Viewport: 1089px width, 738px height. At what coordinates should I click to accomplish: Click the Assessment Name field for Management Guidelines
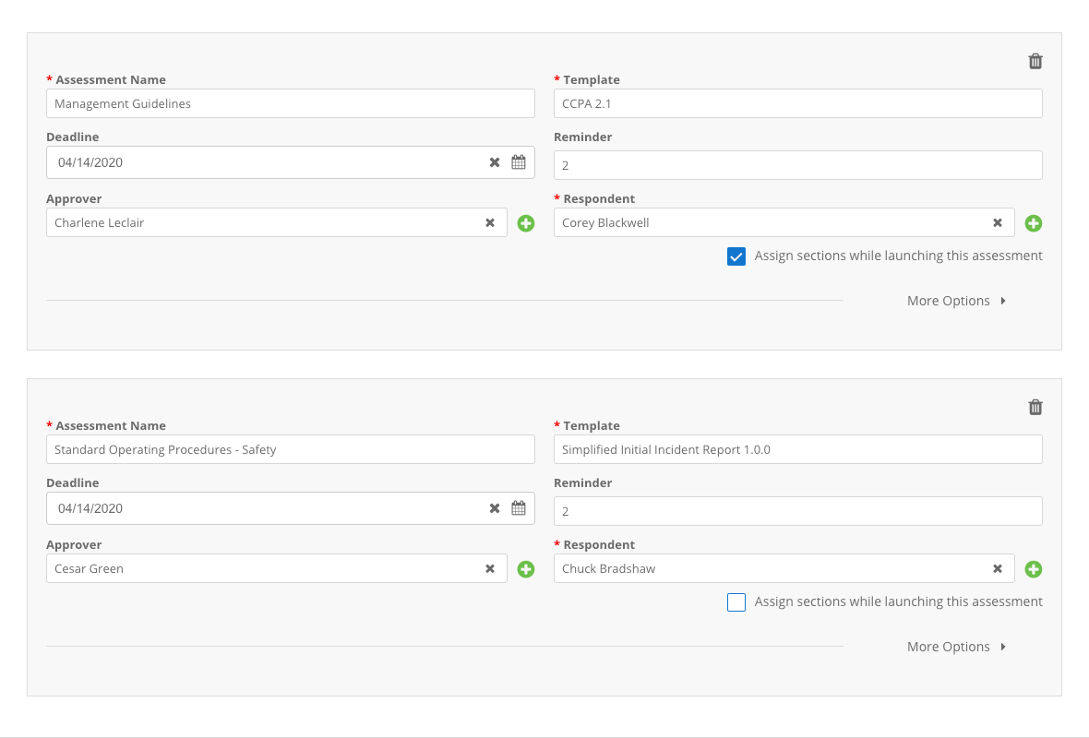pyautogui.click(x=290, y=102)
